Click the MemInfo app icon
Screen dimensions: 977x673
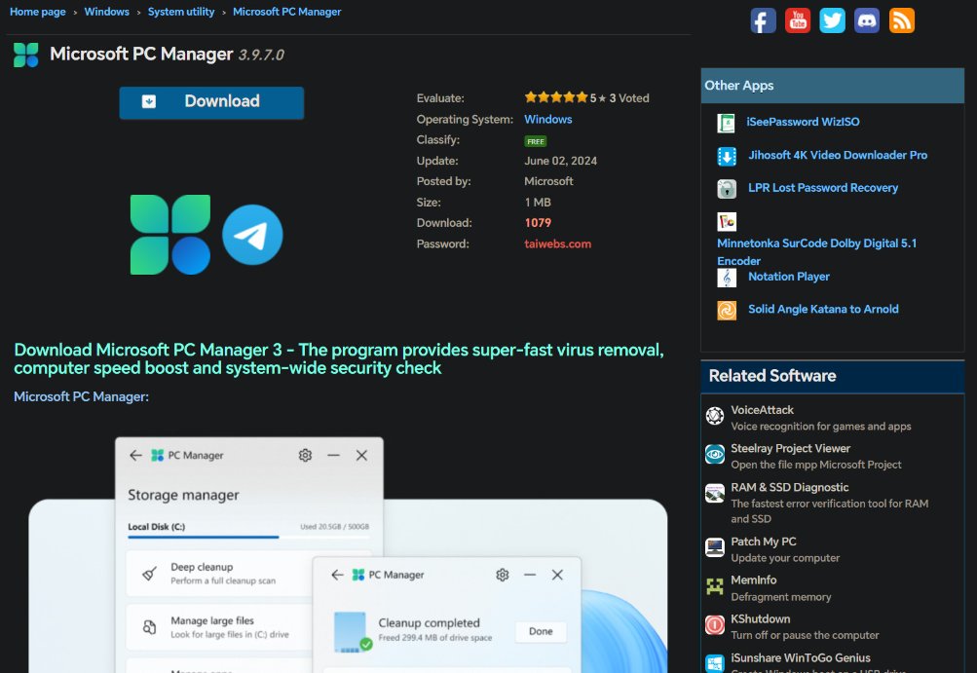point(715,585)
